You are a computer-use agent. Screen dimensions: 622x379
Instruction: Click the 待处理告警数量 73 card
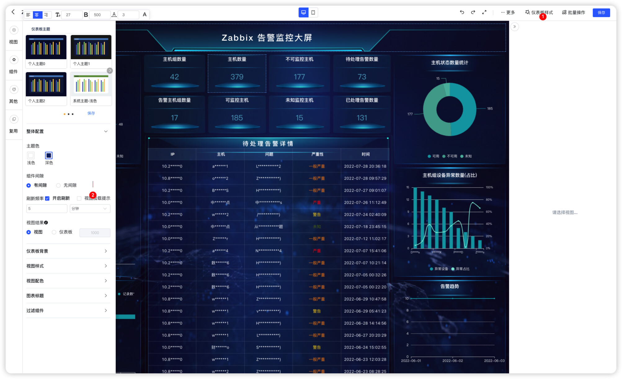(x=362, y=73)
